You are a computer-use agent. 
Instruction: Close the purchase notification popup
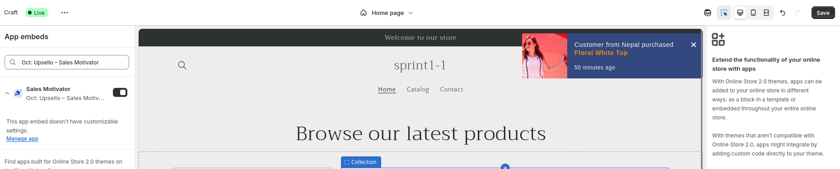coord(694,45)
